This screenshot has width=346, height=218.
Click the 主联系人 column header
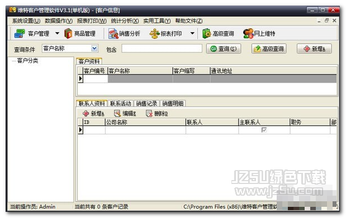(x=264, y=122)
